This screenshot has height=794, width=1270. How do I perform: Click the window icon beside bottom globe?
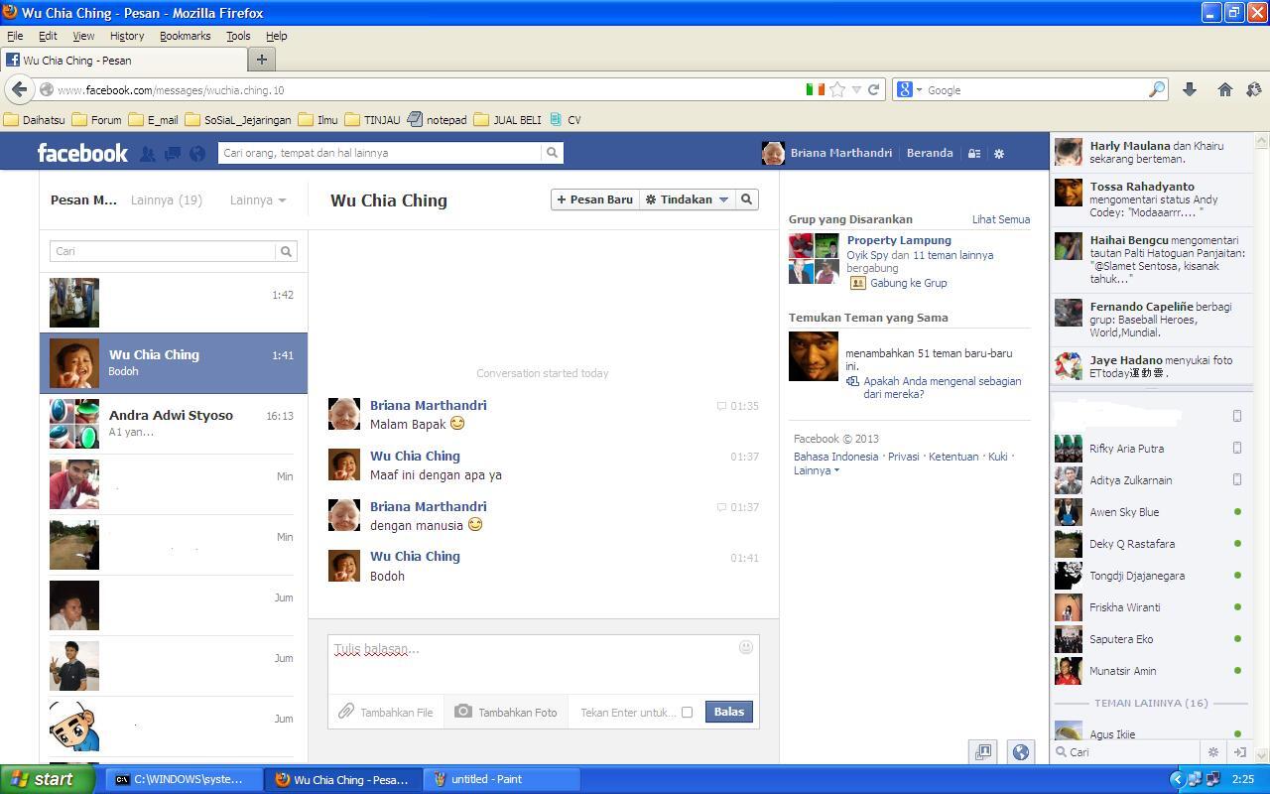click(x=983, y=751)
